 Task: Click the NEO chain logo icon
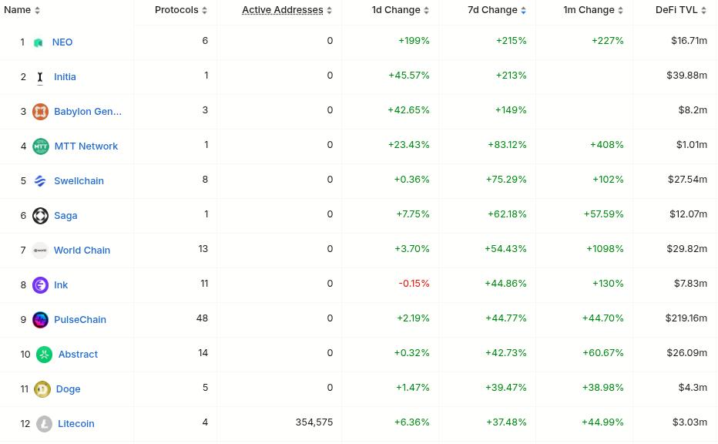point(39,42)
